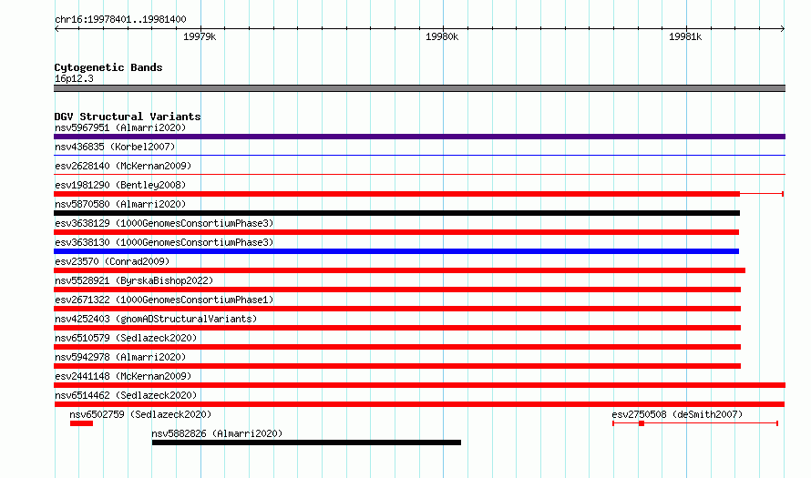
Task: Open nsv5870580 (Almarri2020) label
Action: [120, 204]
